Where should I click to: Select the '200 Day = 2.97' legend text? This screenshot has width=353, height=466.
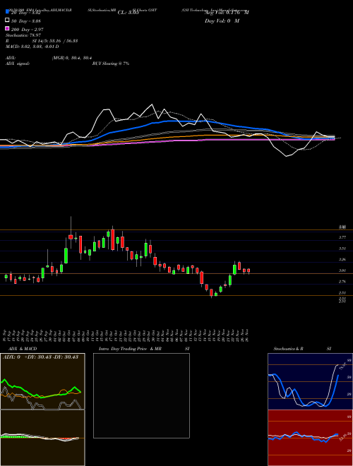[x=28, y=30]
